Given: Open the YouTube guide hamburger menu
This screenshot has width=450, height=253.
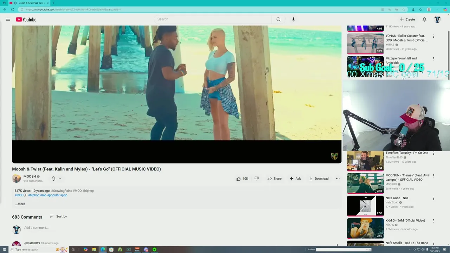Looking at the screenshot, I should coord(8,19).
